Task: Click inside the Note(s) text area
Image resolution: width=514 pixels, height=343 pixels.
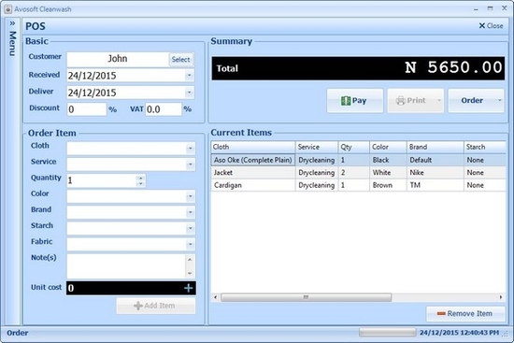Action: (126, 266)
